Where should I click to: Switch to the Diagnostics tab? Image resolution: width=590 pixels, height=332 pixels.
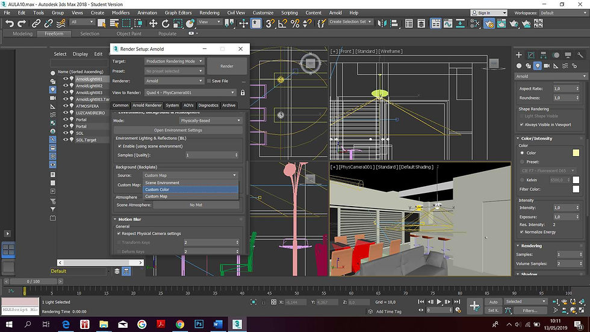[x=208, y=105]
